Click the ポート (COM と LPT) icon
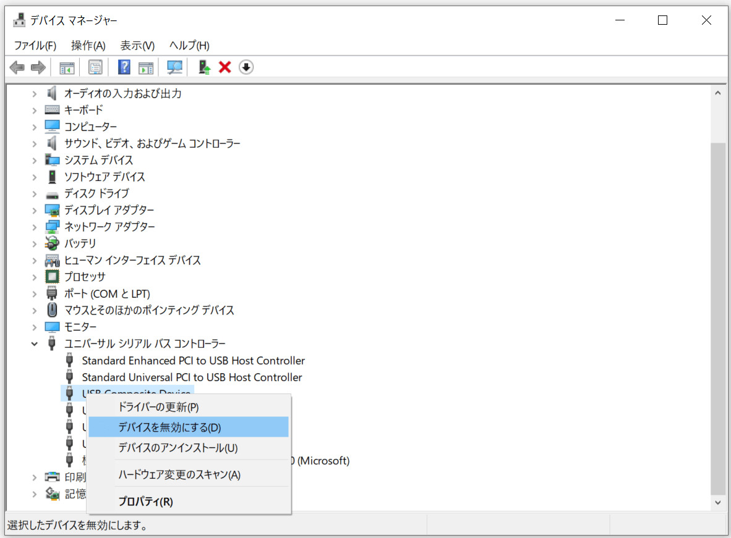Screen dimensions: 731x538 pos(52,293)
